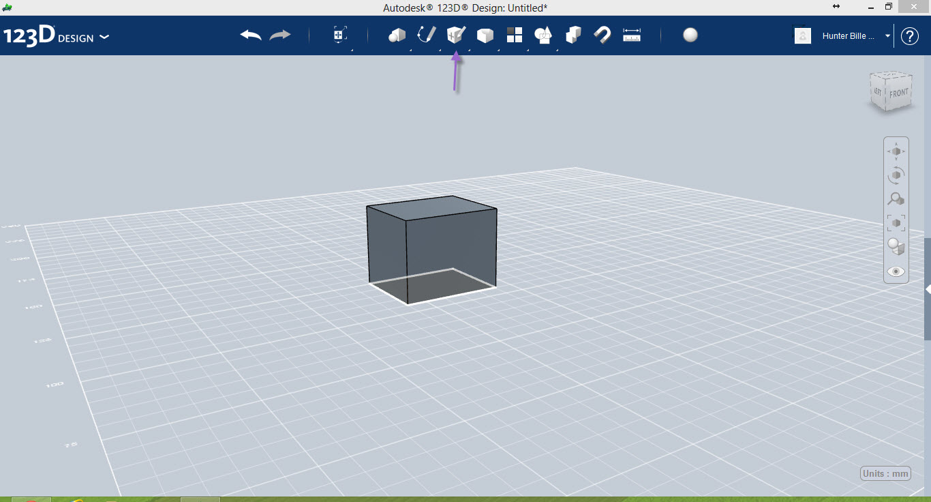Image resolution: width=931 pixels, height=502 pixels.
Task: Select the top face of the box
Action: coord(431,207)
